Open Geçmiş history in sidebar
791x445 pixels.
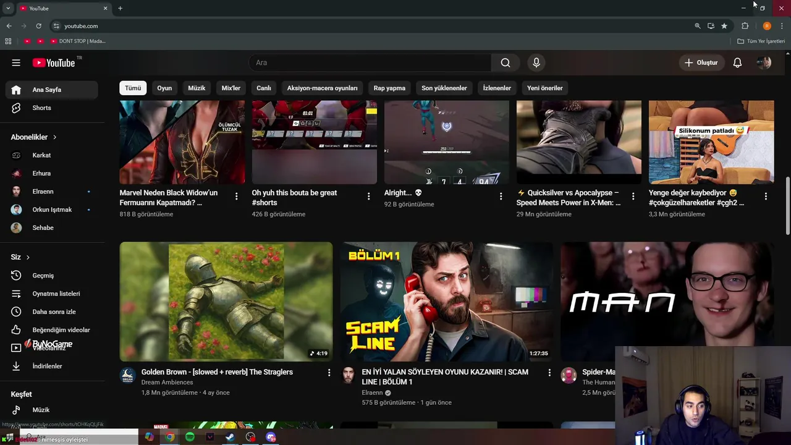(52, 276)
